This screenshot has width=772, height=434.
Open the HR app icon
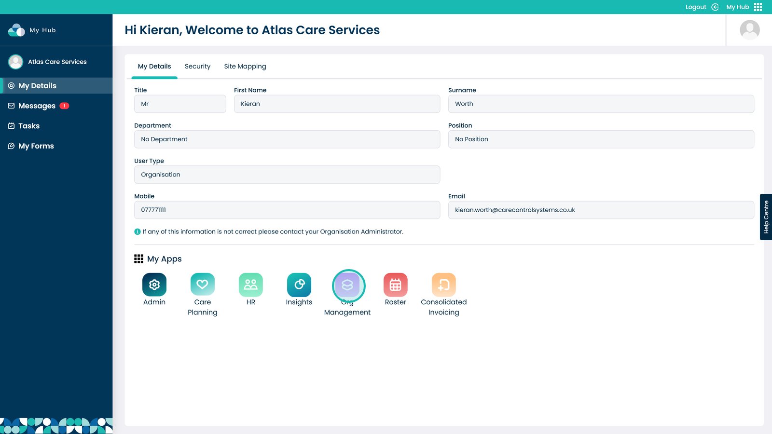[251, 285]
